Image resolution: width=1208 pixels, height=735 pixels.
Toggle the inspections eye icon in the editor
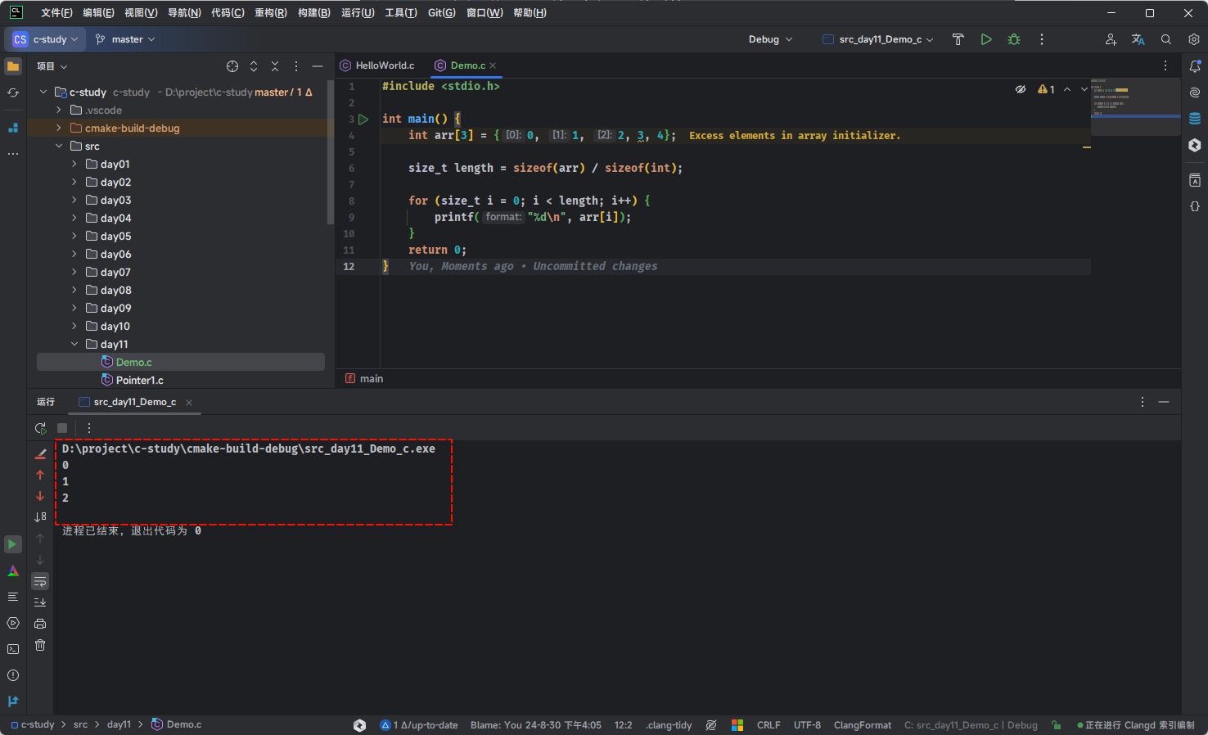coord(1021,89)
